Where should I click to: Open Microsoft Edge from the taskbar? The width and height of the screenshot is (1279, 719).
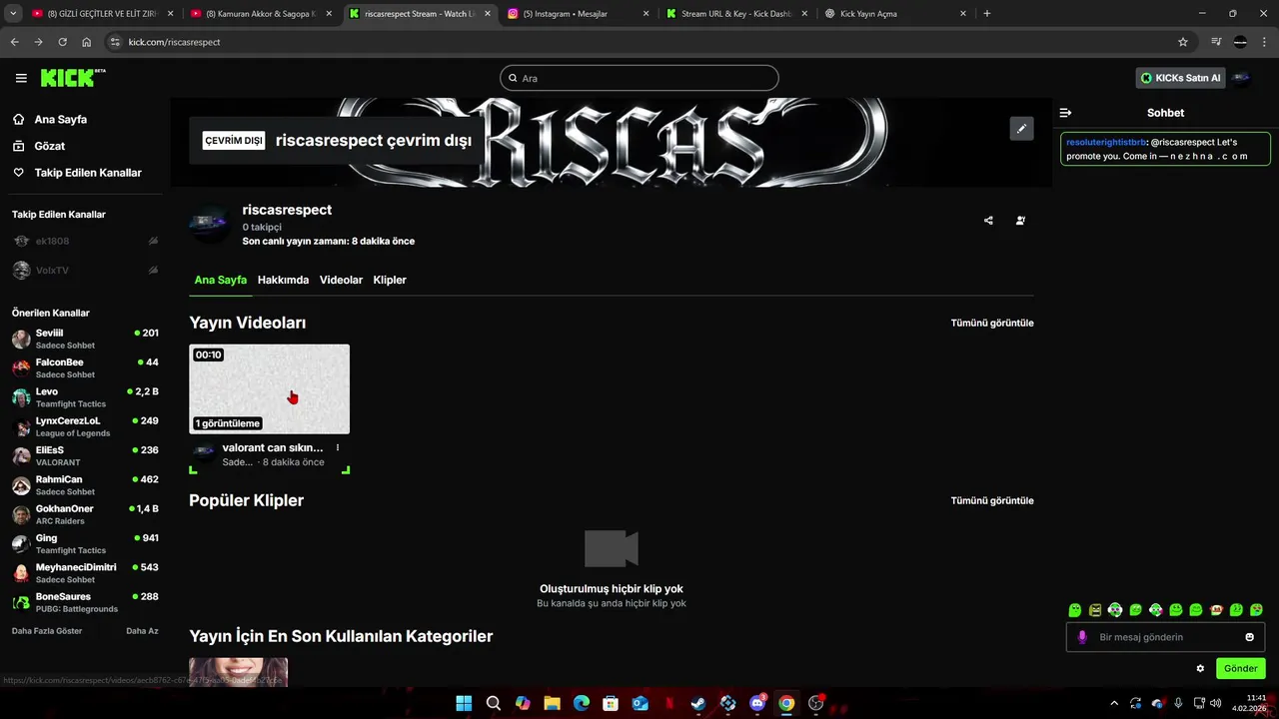point(582,703)
